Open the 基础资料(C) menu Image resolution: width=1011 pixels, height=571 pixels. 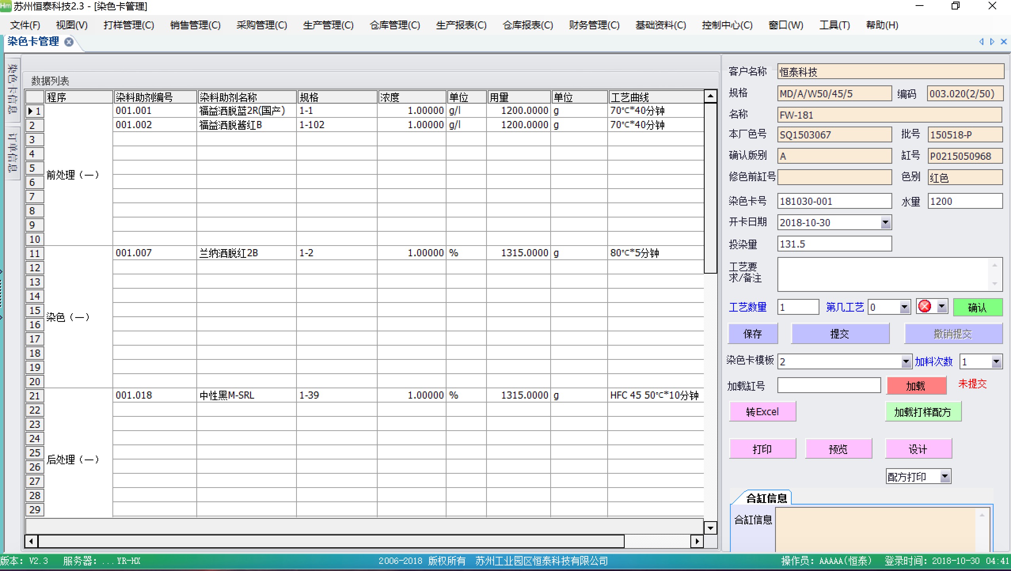661,25
